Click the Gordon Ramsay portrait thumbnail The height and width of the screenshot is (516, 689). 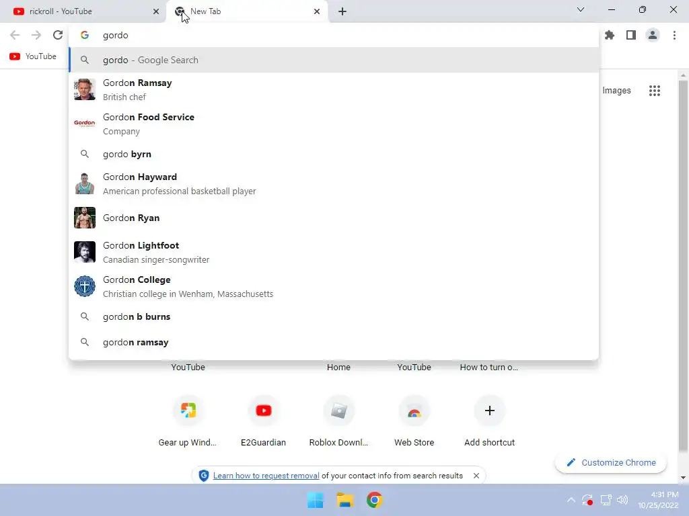point(84,89)
